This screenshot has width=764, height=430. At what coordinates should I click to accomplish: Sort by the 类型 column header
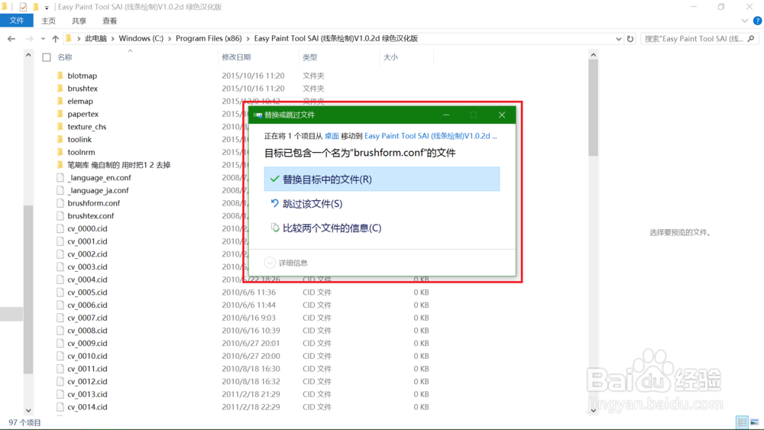310,57
